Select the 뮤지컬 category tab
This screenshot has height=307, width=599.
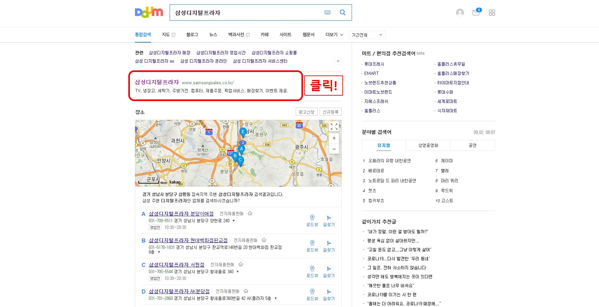click(x=384, y=145)
